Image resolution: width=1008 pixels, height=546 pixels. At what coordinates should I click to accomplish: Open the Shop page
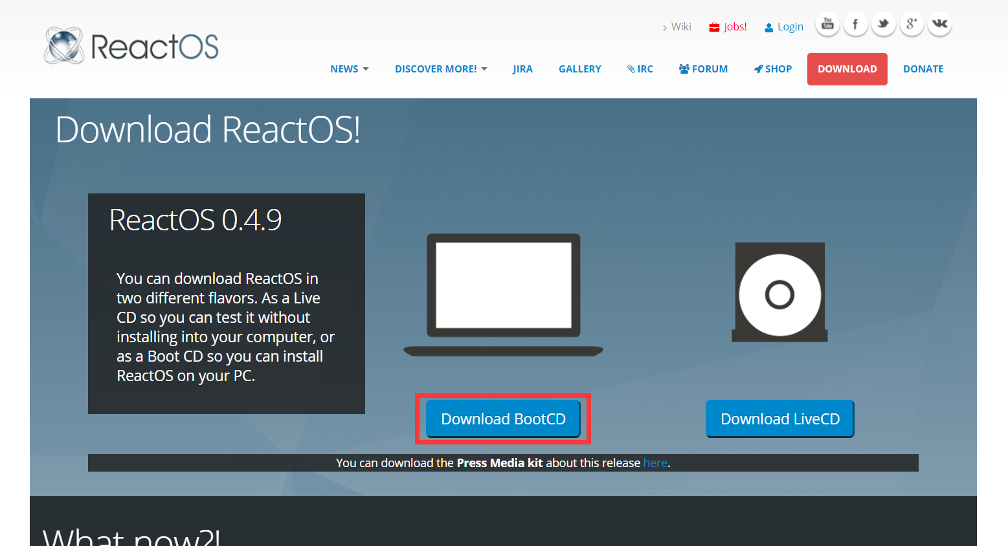(773, 69)
